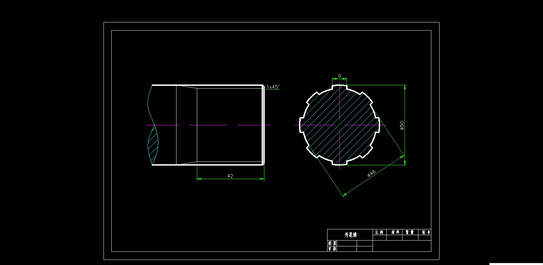Click the empty cell below 比例

379,238
